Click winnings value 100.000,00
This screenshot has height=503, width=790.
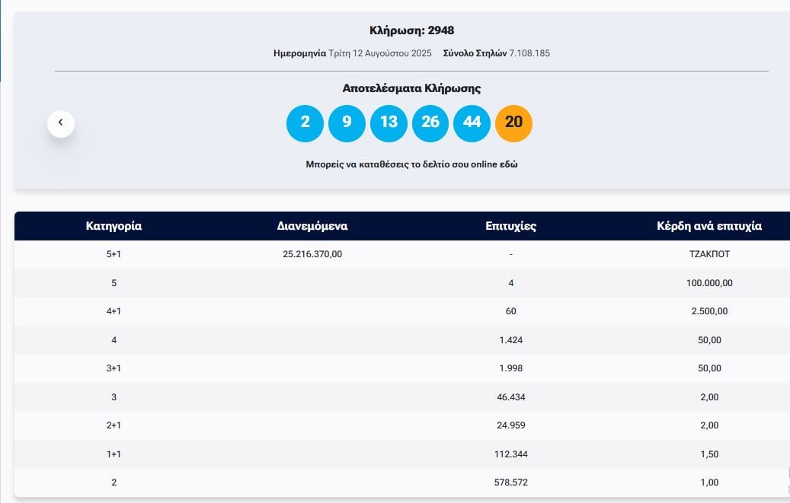pyautogui.click(x=709, y=283)
